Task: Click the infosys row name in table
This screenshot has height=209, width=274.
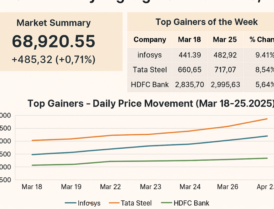Action: tap(150, 55)
